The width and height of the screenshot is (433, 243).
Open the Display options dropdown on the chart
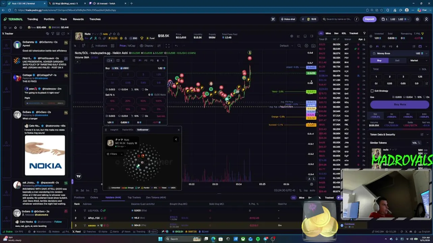[x=147, y=46]
